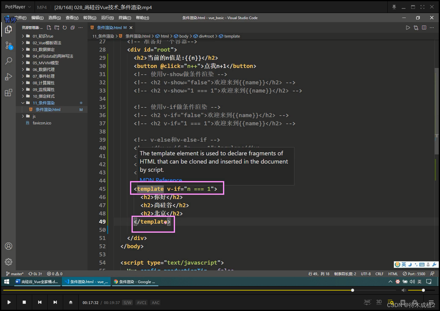Run the code with the play icon
This screenshot has width=440, height=311.
pos(408,28)
